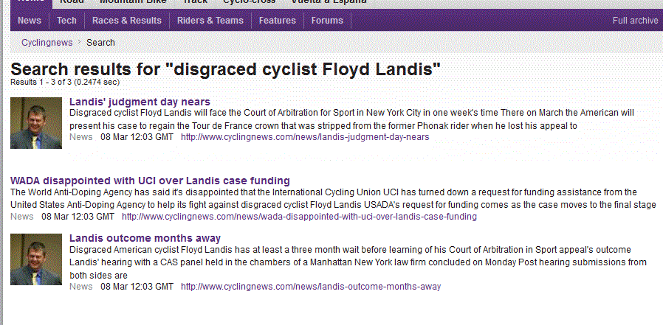Open Races & Results menu item
This screenshot has width=663, height=325.
(x=127, y=21)
